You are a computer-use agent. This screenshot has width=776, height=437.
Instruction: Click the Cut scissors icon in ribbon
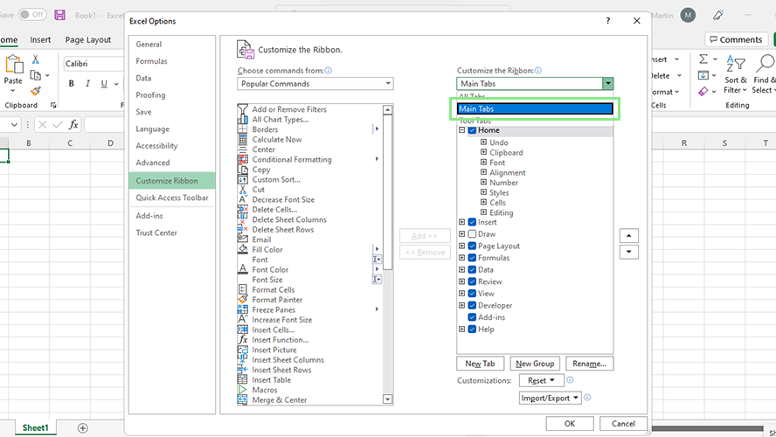(x=36, y=59)
